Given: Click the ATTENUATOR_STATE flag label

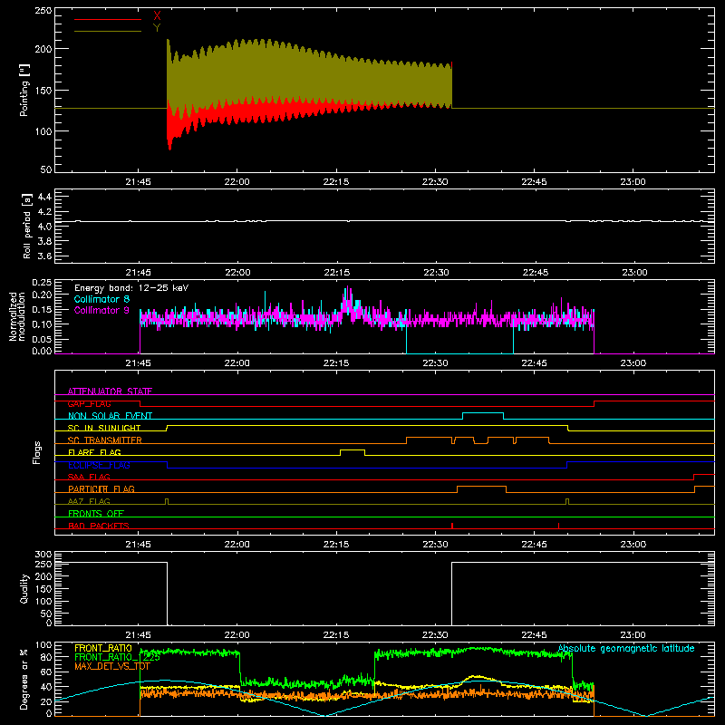Looking at the screenshot, I should [110, 391].
